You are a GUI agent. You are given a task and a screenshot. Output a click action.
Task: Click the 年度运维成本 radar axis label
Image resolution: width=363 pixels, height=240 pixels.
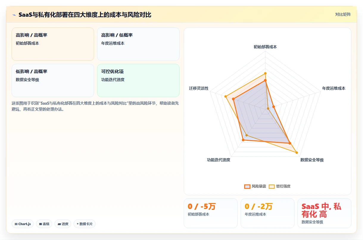pyautogui.click(x=334, y=89)
